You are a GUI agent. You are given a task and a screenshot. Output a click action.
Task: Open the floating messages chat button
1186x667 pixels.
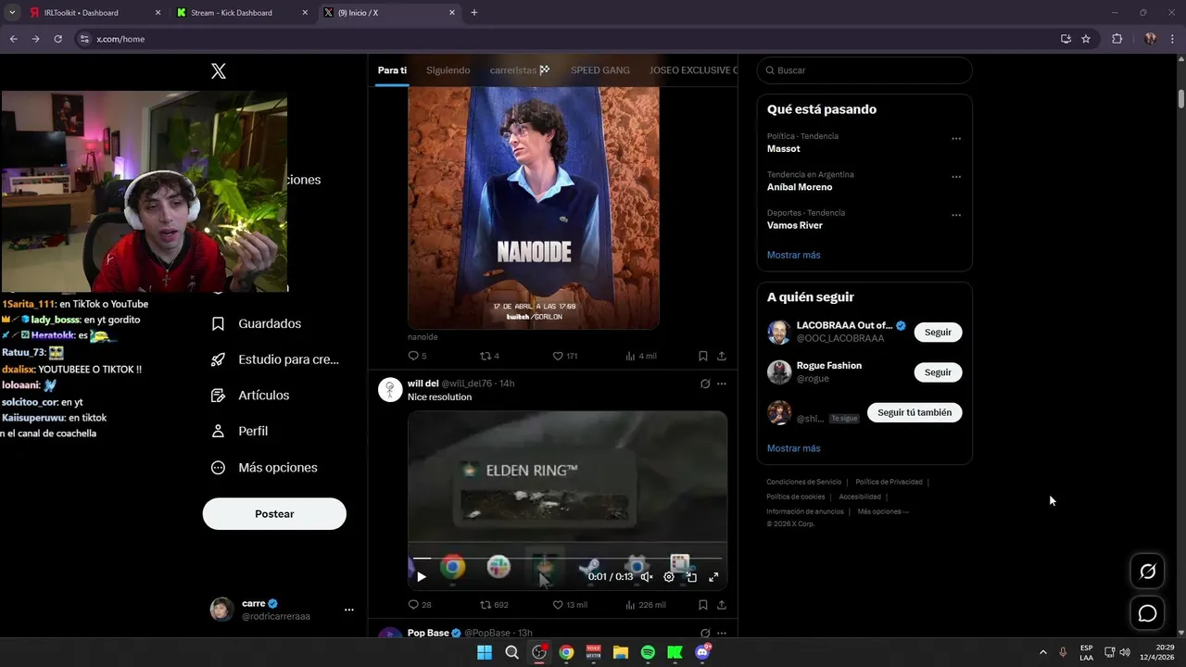coord(1147,613)
